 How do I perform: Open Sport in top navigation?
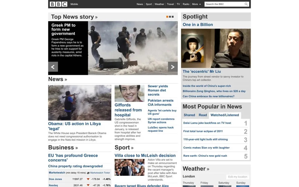(x=149, y=4)
